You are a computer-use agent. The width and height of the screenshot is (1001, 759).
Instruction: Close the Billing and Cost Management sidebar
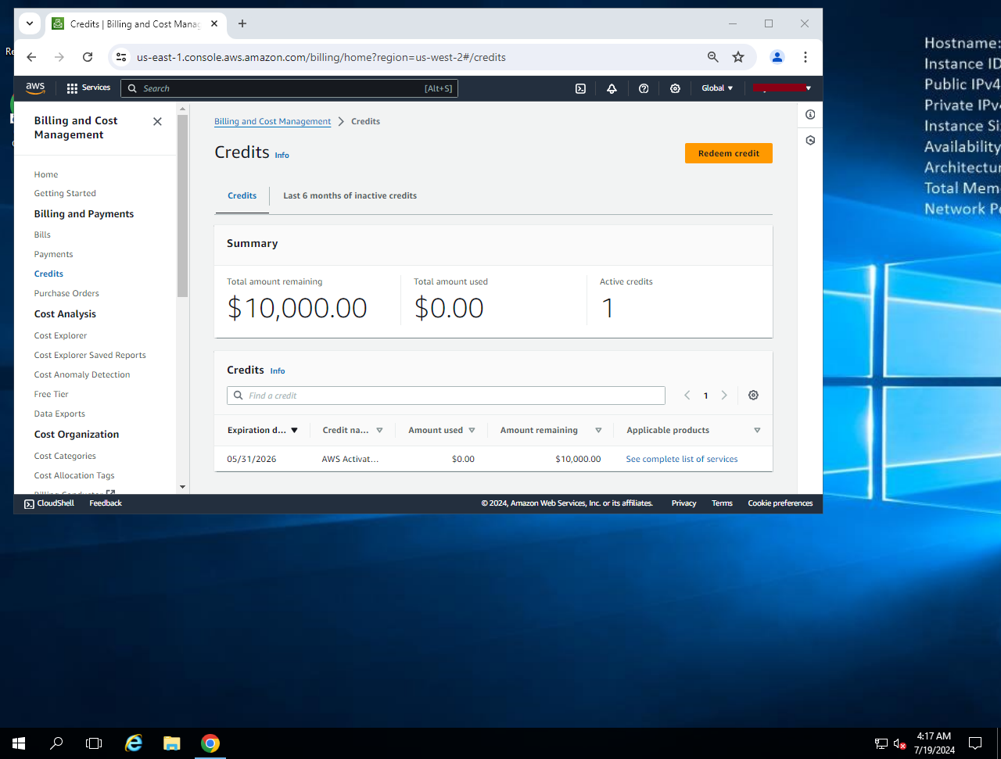pos(157,121)
